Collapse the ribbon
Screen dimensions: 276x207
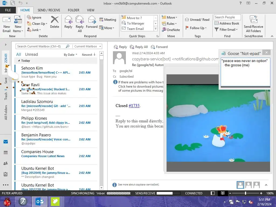click(x=272, y=36)
